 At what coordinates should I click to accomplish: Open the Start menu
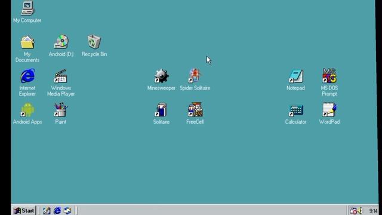coord(24,211)
